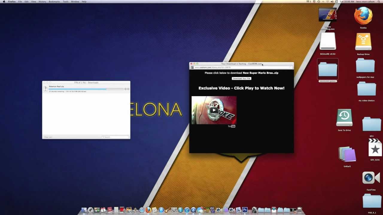
Task: Open Photoshop from the Dock
Action: 245,210
